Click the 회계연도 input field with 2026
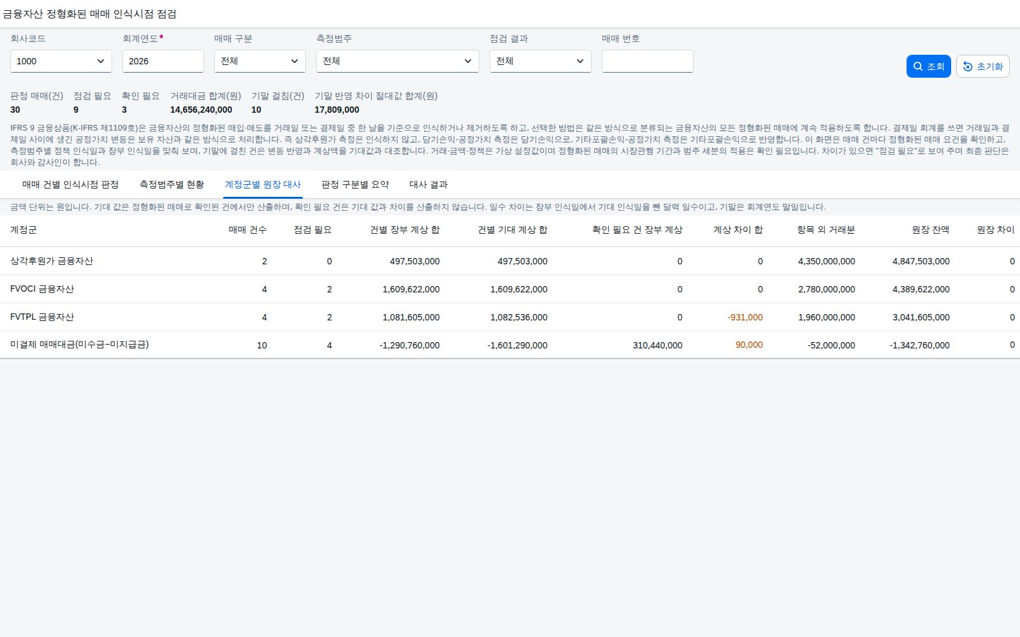The height and width of the screenshot is (637, 1020). point(163,61)
